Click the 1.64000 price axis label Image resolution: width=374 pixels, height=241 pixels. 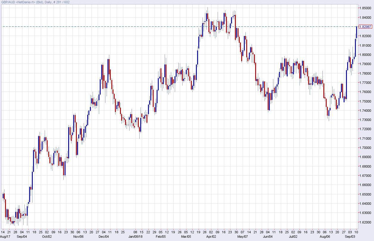[x=365, y=204]
